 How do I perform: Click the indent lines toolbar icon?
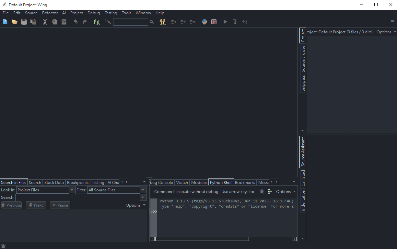click(x=174, y=22)
